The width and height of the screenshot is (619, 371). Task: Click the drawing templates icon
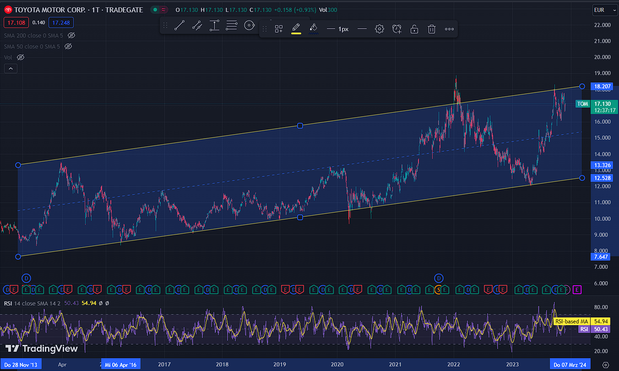point(278,29)
